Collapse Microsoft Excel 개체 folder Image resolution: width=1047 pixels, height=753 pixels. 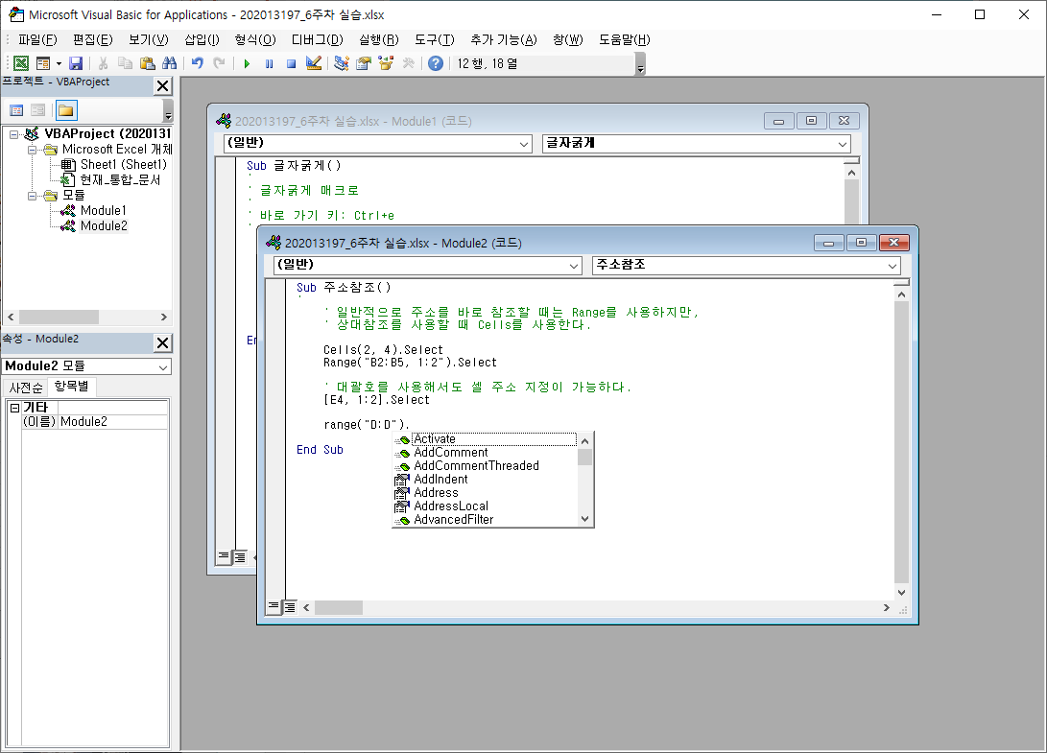[32, 150]
